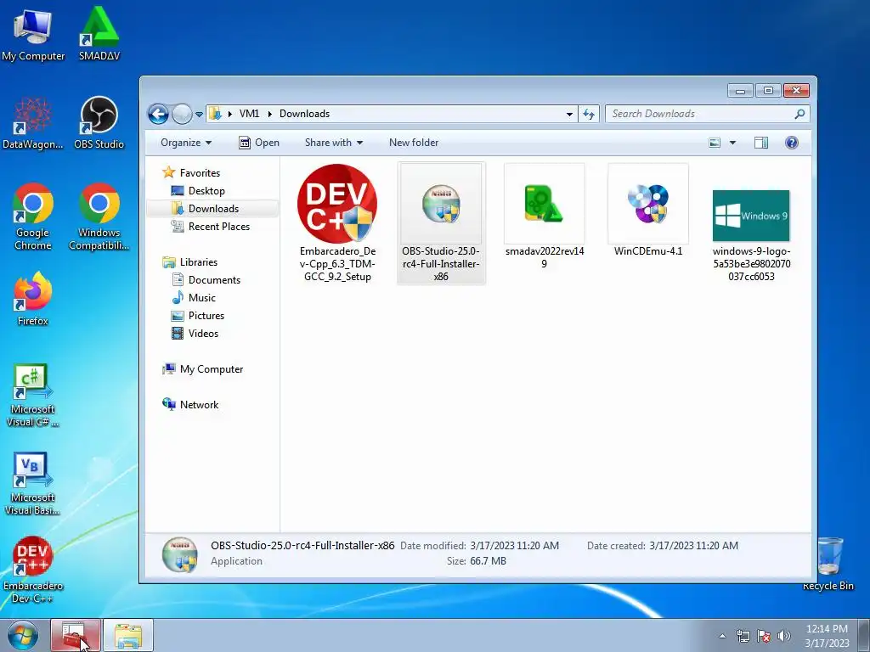Open My Computer desktop shortcut
This screenshot has width=870, height=652.
(33, 34)
